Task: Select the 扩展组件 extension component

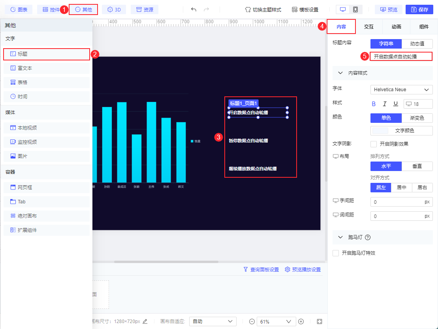Action: 47,230
